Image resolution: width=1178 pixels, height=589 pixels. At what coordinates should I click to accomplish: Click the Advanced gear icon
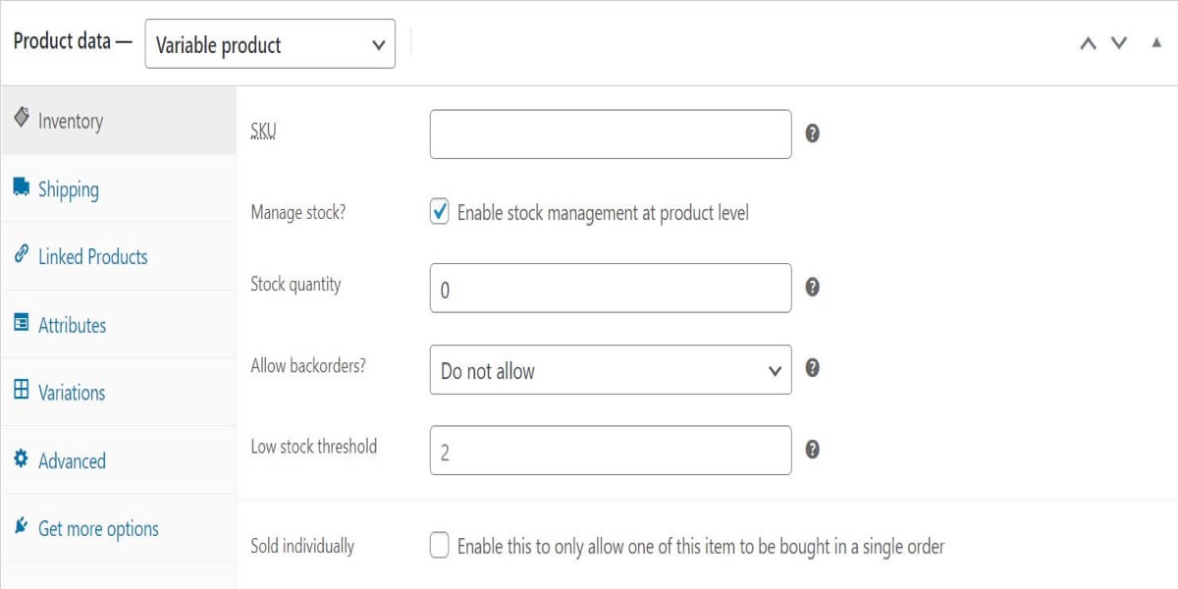[22, 458]
